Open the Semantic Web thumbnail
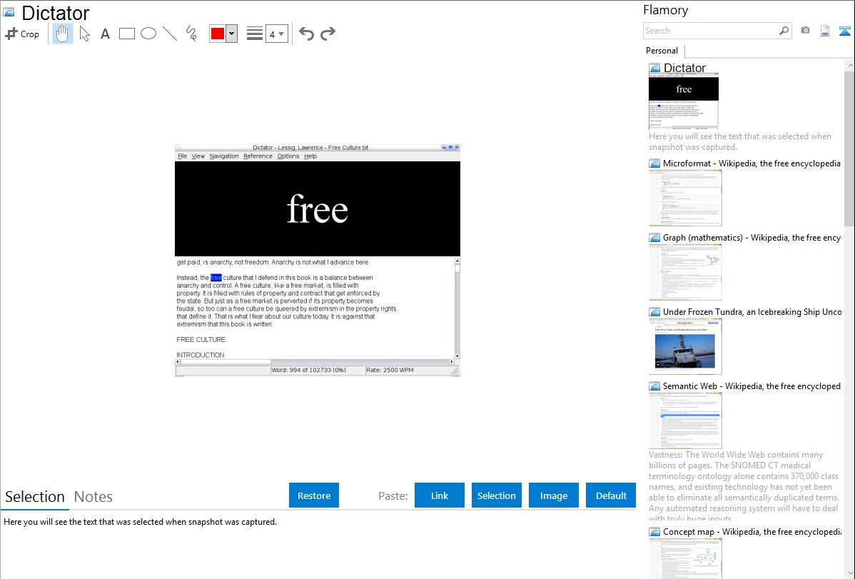Image resolution: width=855 pixels, height=579 pixels. [x=685, y=421]
